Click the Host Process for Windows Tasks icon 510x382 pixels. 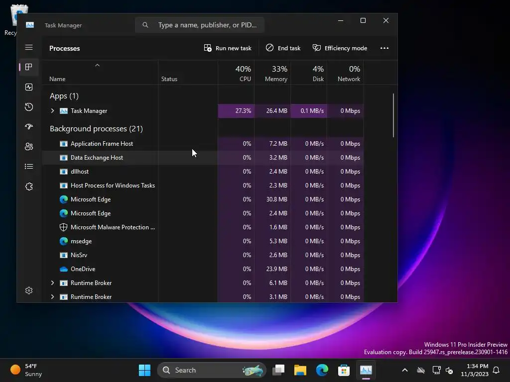click(x=64, y=186)
